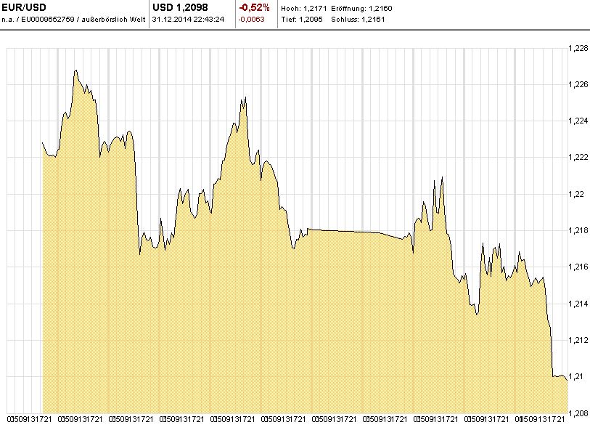Click the 1,226 y-axis label

click(x=578, y=85)
